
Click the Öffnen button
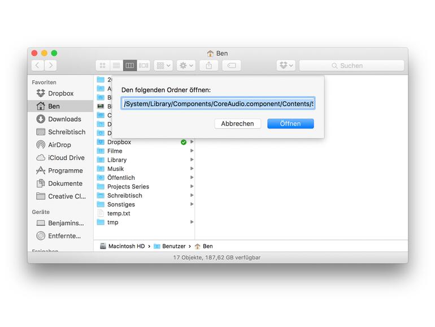coord(290,124)
